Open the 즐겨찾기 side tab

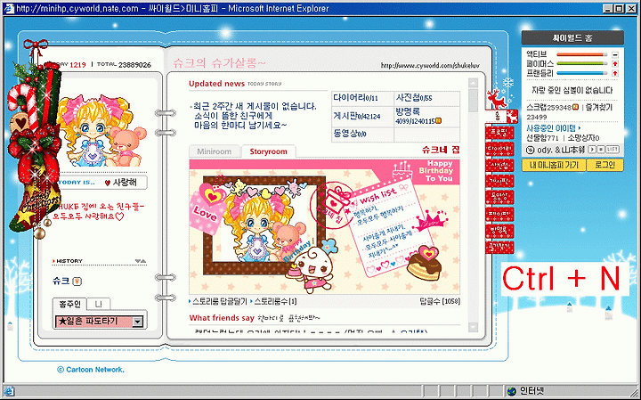pyautogui.click(x=499, y=247)
